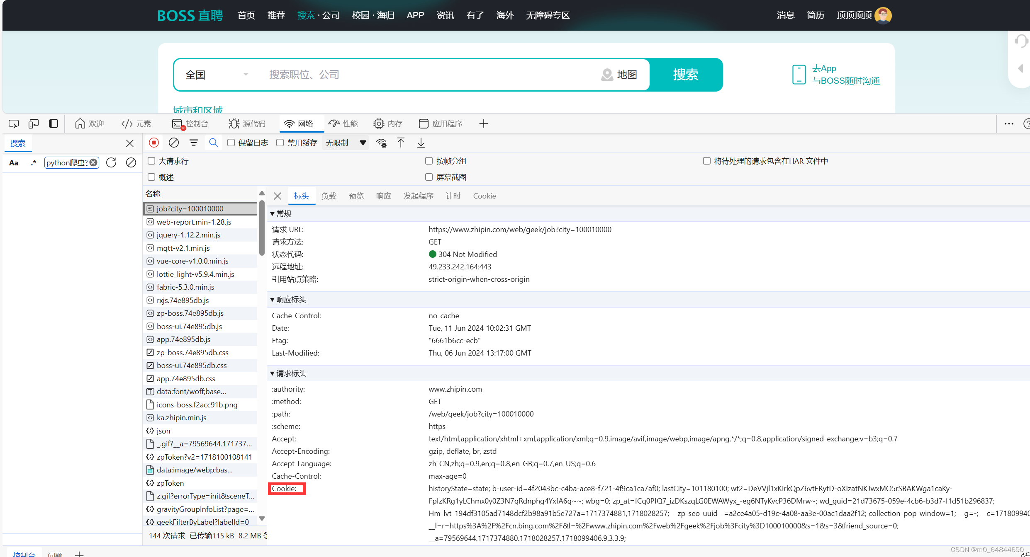The image size is (1030, 557).
Task: Open the network conditions wifi icon
Action: (x=381, y=143)
